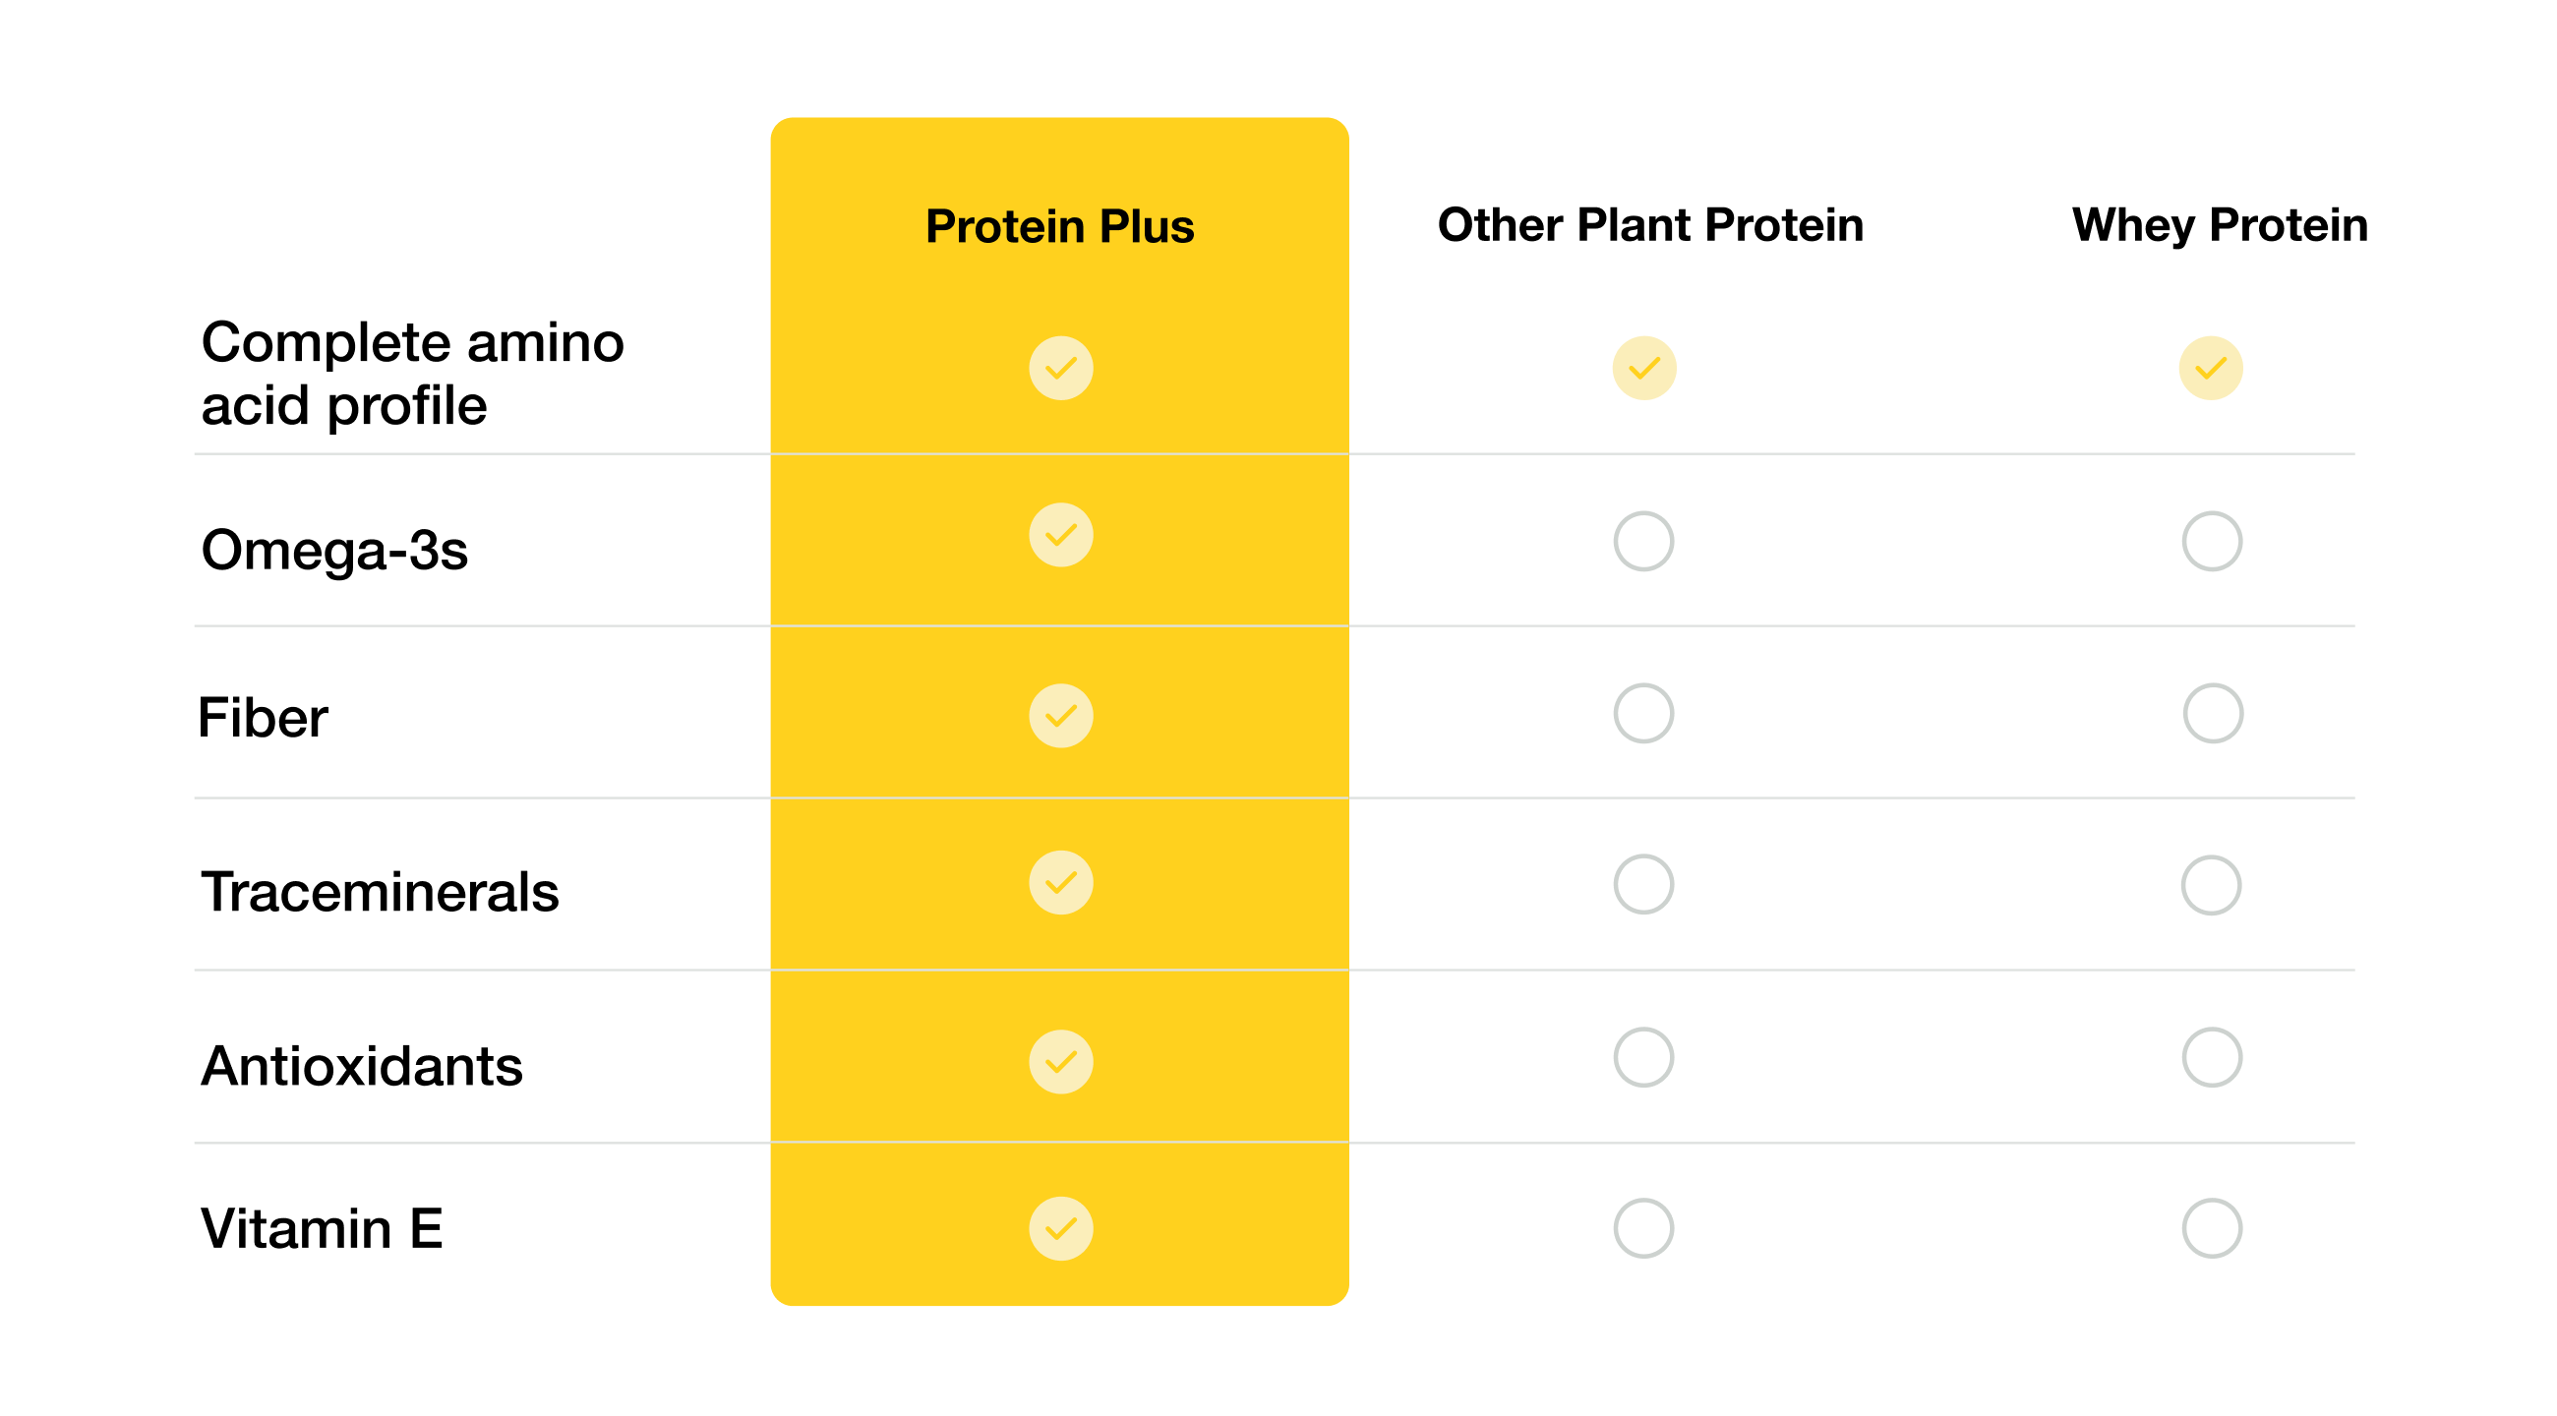Click Protein Plus checkmark for Fiber
Image resolution: width=2557 pixels, height=1416 pixels.
[1060, 716]
